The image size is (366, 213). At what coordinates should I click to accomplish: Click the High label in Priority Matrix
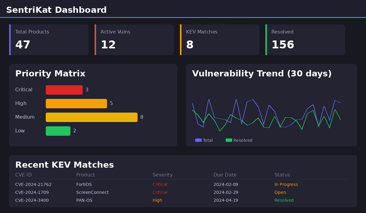click(21, 103)
